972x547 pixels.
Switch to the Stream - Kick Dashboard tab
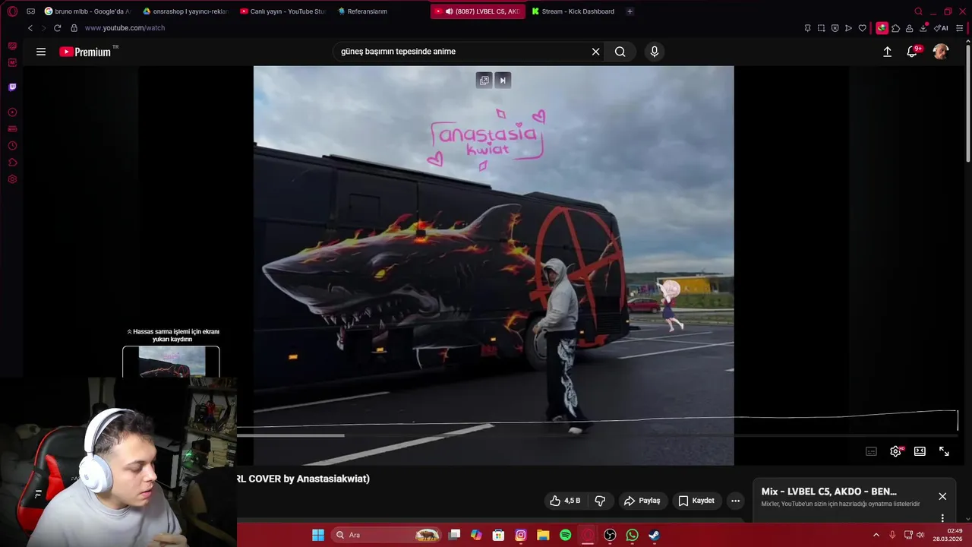(x=573, y=11)
